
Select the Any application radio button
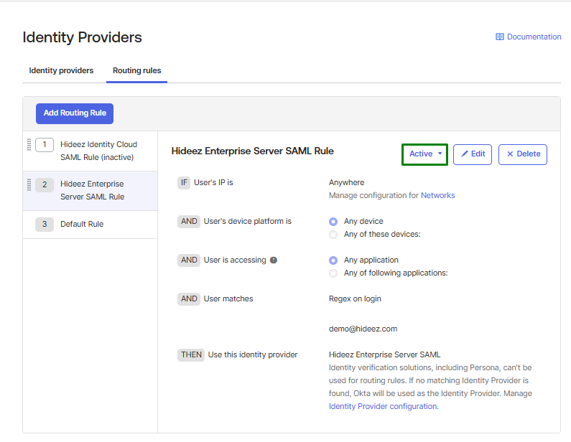(333, 260)
